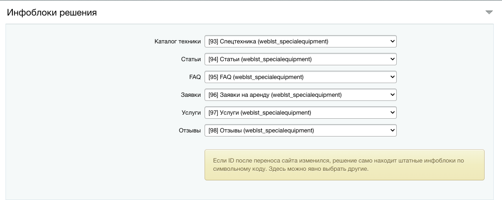Open the Заявки infoblock dropdown
Image resolution: width=502 pixels, height=200 pixels.
click(301, 95)
